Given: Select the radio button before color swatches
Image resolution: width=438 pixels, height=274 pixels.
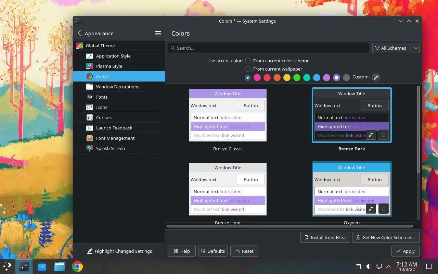Looking at the screenshot, I should coord(248,78).
